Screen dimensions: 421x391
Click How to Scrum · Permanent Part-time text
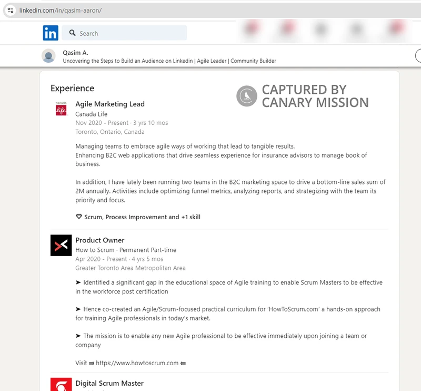pos(126,250)
